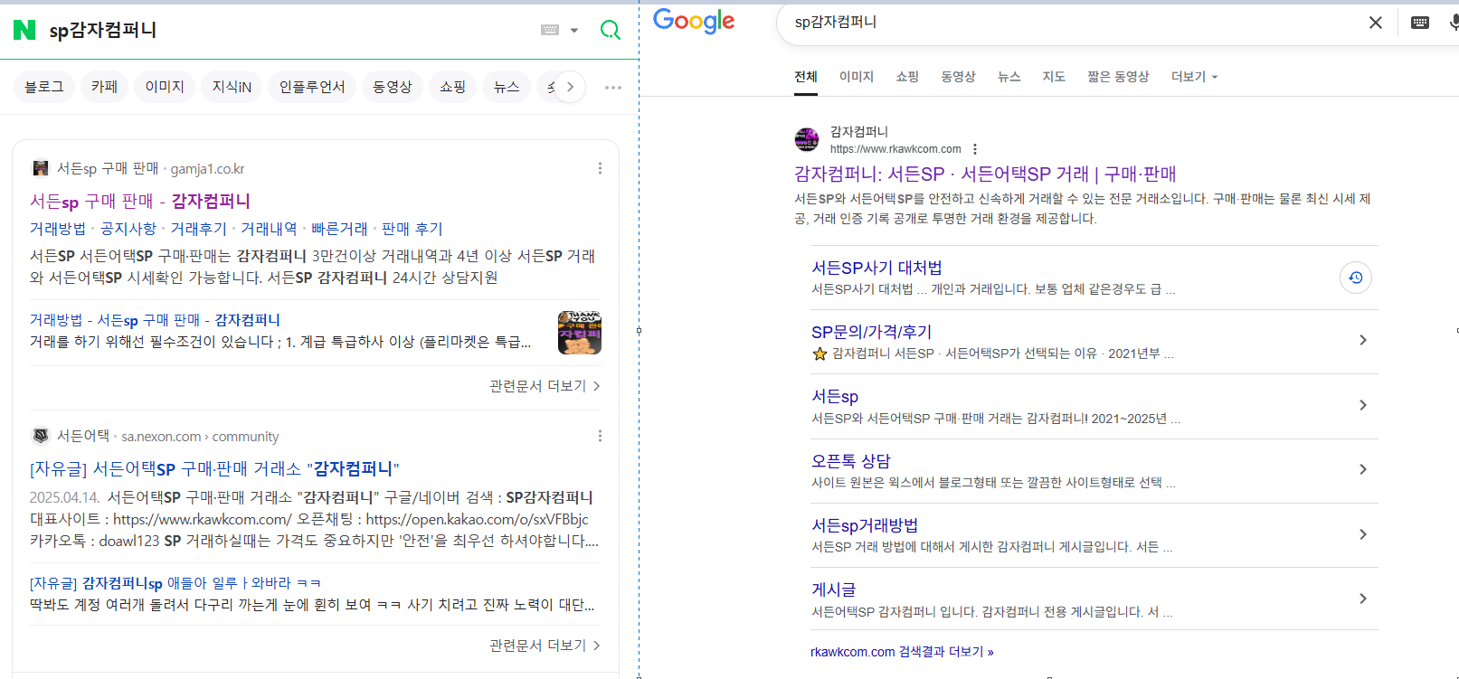Switch to Naver 블로그 tab

click(44, 87)
